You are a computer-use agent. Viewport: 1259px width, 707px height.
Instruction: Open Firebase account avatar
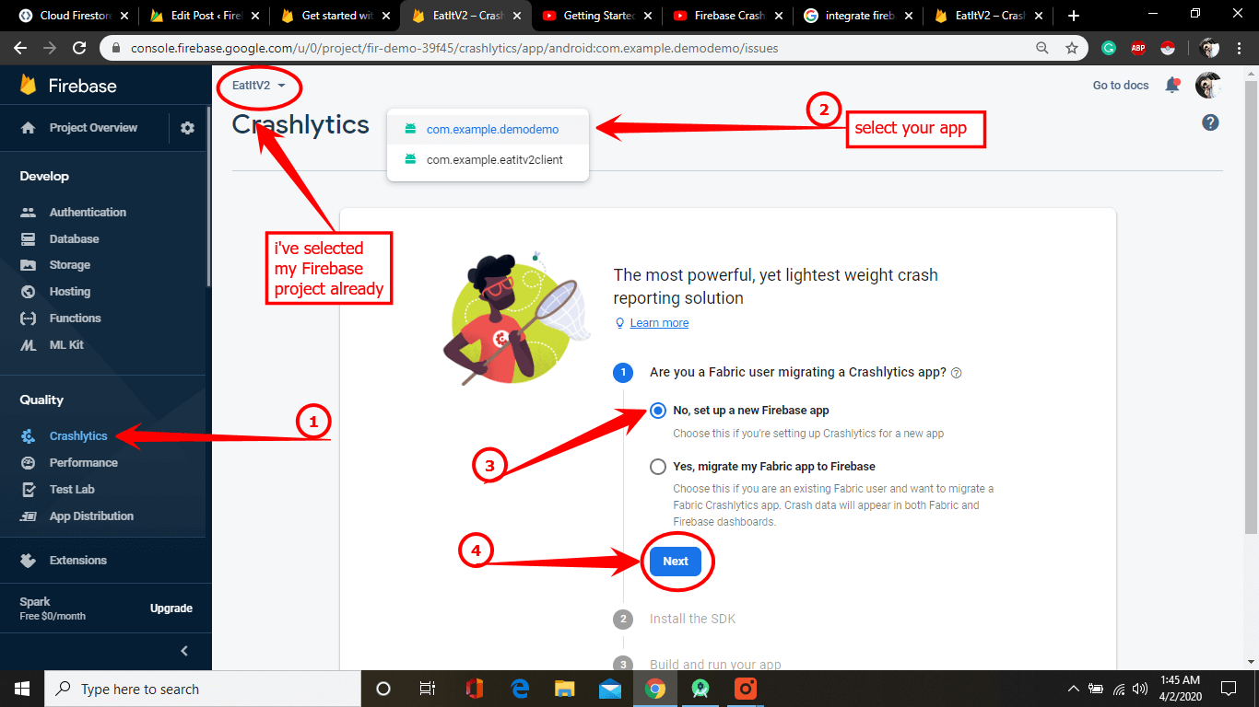[1208, 86]
